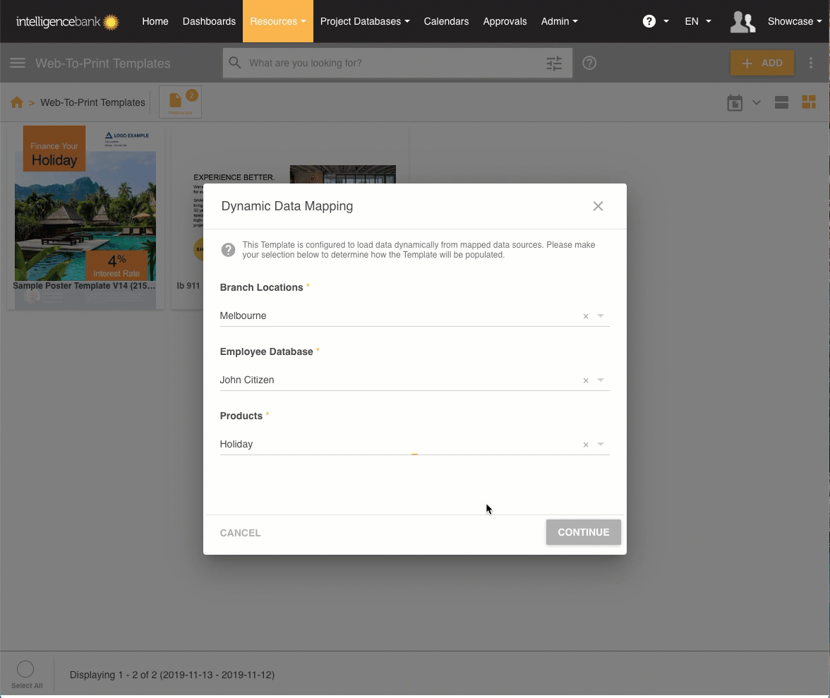Click the calendar date filter icon
The height and width of the screenshot is (698, 830).
tap(735, 103)
